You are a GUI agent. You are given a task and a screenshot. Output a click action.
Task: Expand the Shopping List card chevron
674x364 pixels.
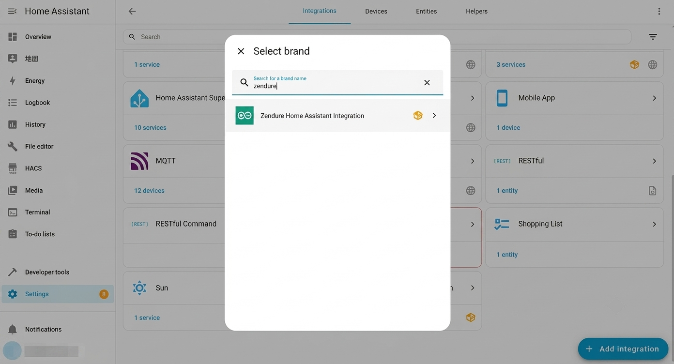pyautogui.click(x=654, y=225)
